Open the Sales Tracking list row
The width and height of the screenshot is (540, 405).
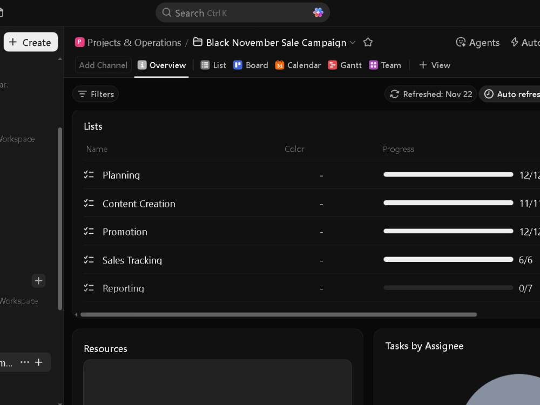click(x=312, y=260)
